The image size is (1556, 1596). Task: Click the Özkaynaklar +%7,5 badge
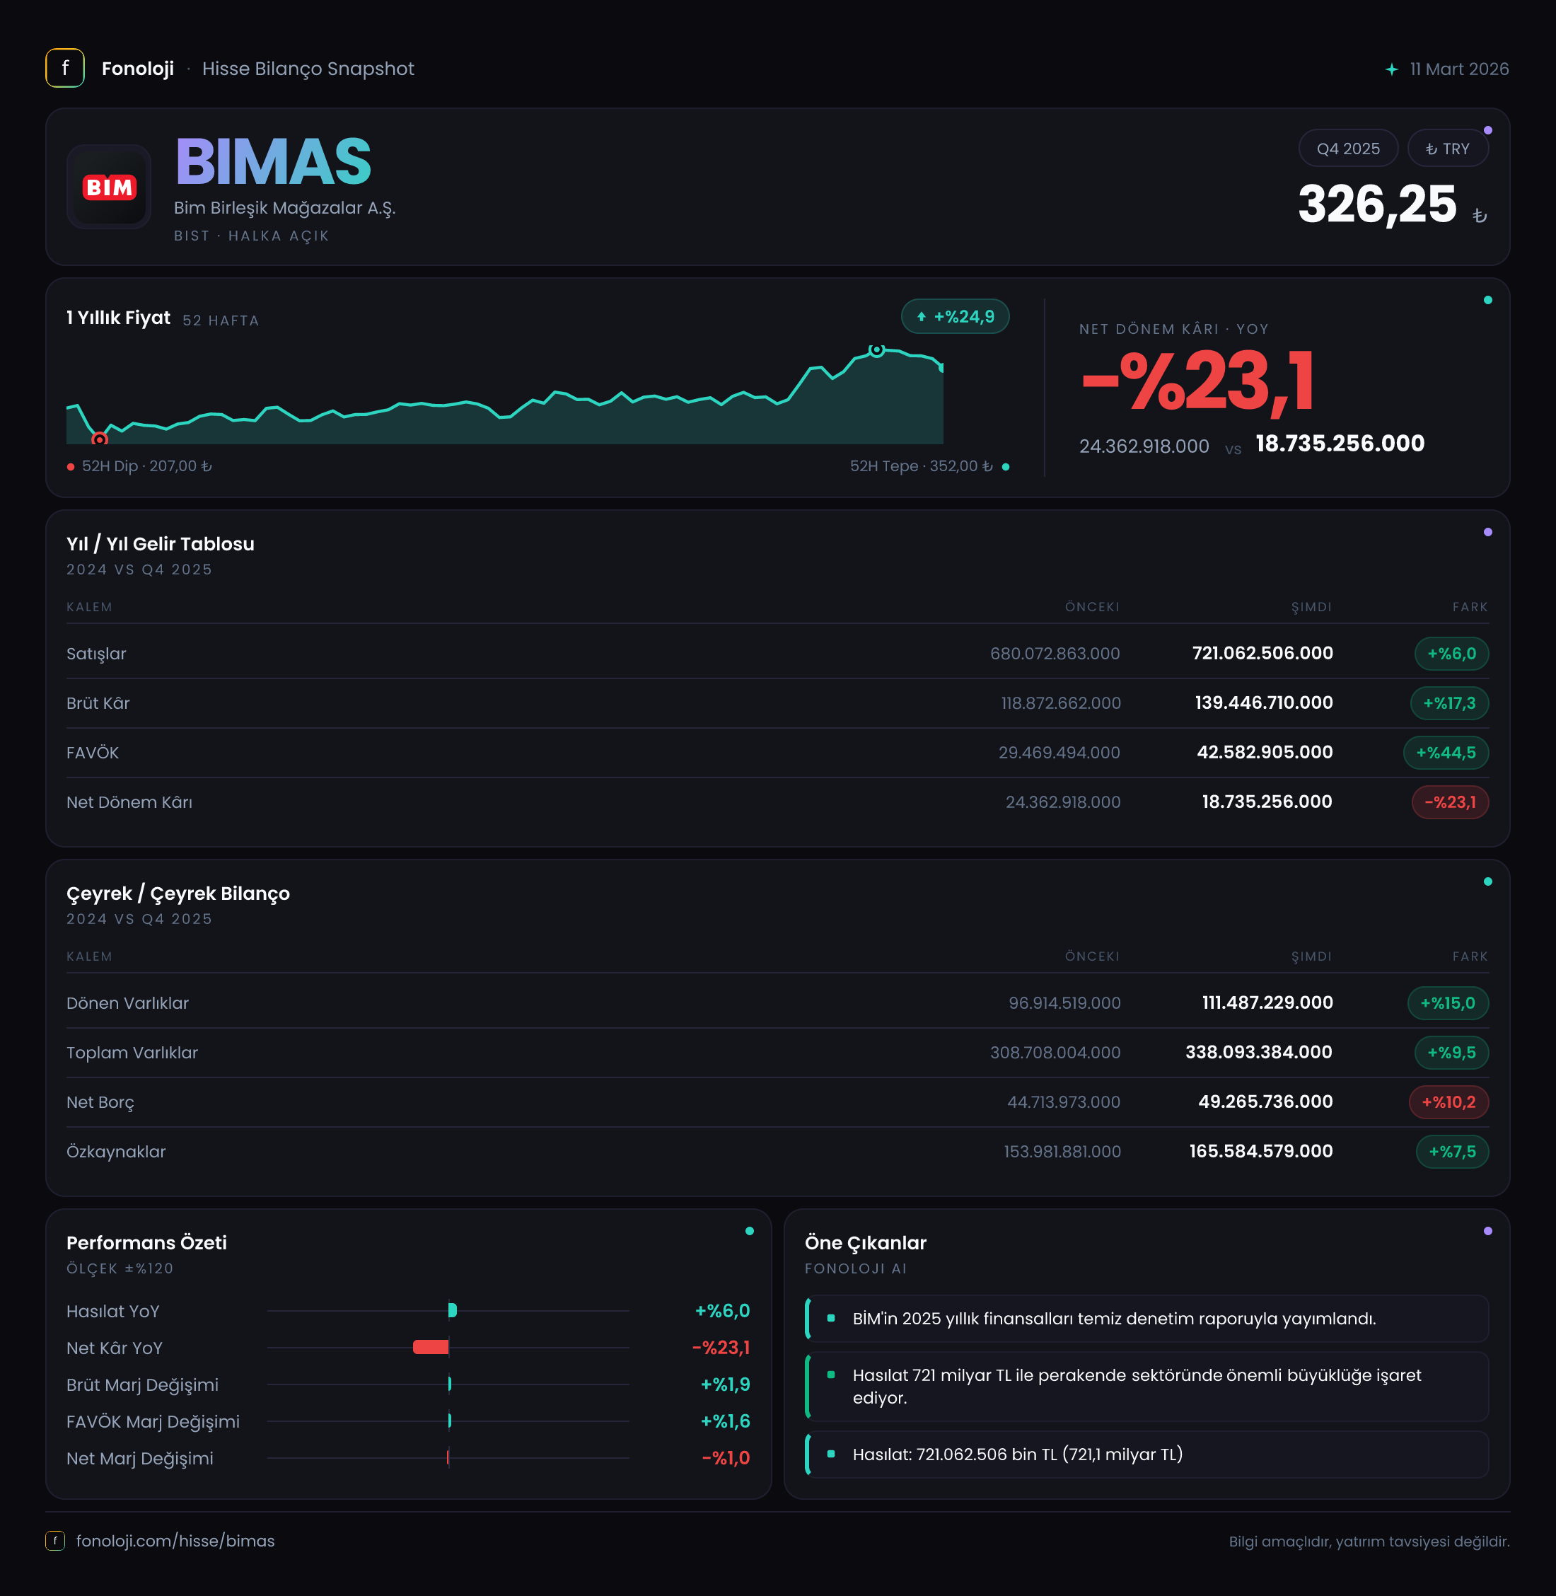click(1451, 1151)
